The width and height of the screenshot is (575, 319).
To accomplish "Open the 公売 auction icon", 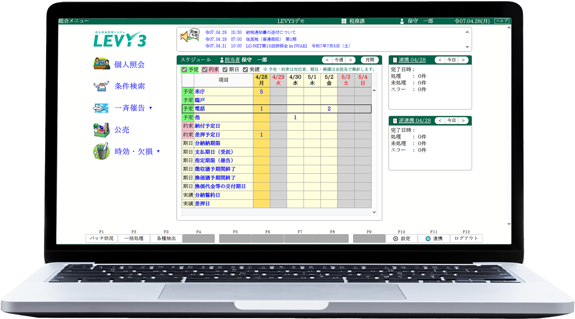I will click(101, 130).
